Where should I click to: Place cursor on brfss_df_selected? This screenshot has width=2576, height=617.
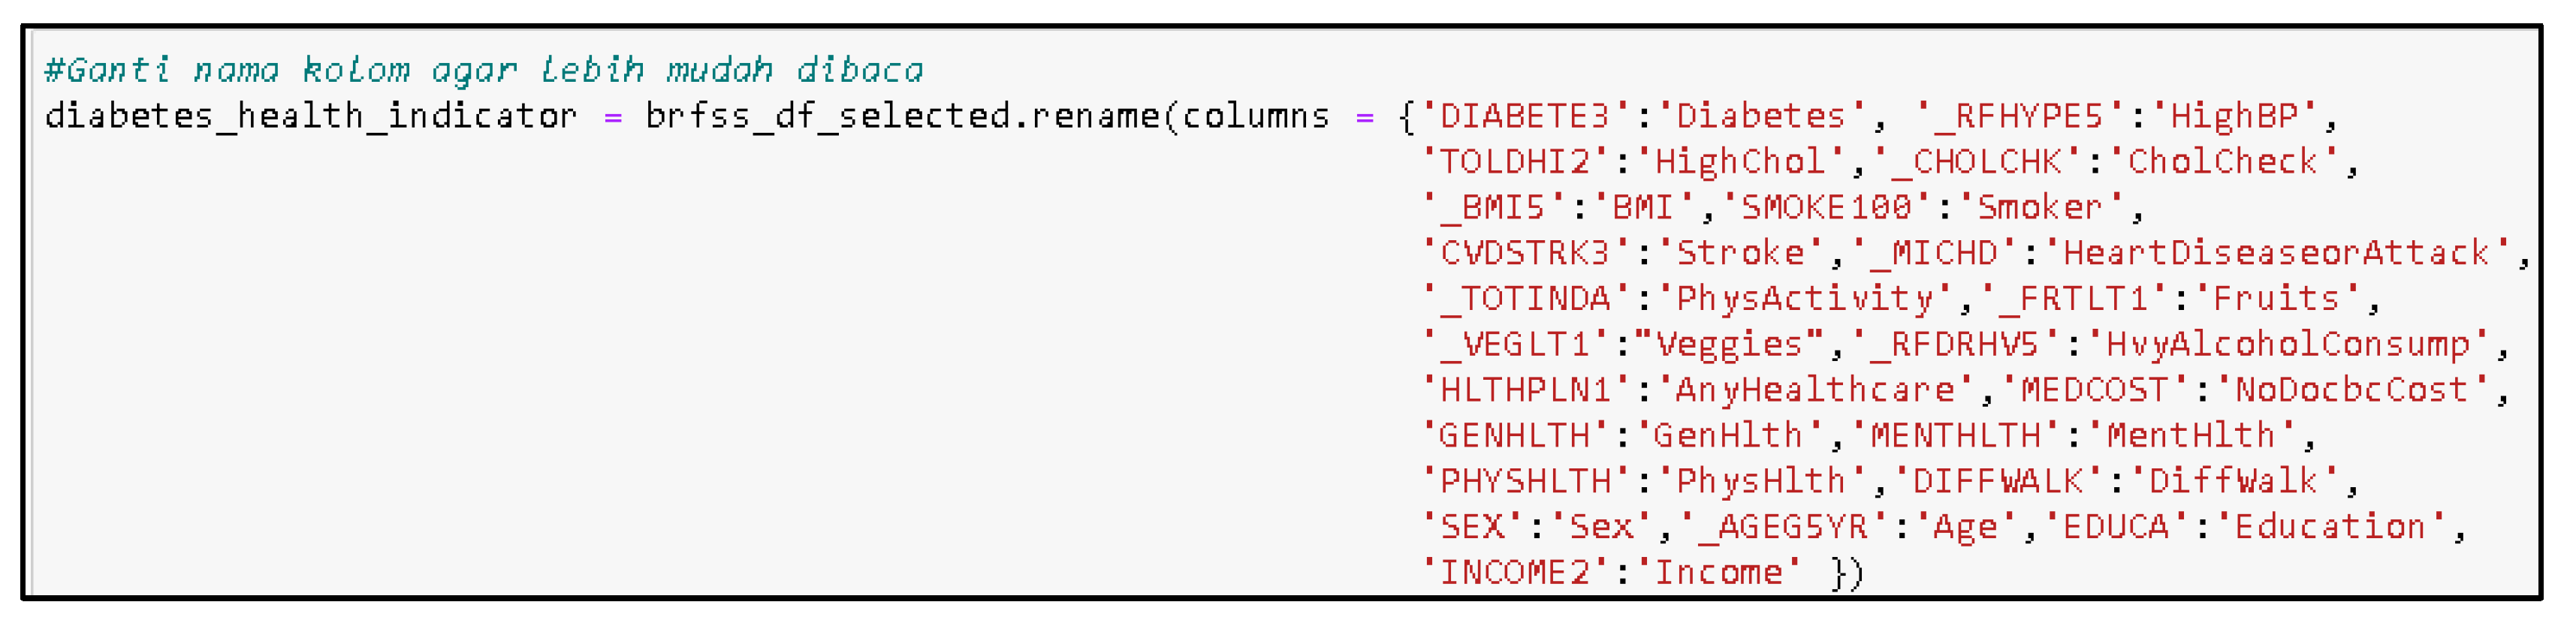coord(828,116)
